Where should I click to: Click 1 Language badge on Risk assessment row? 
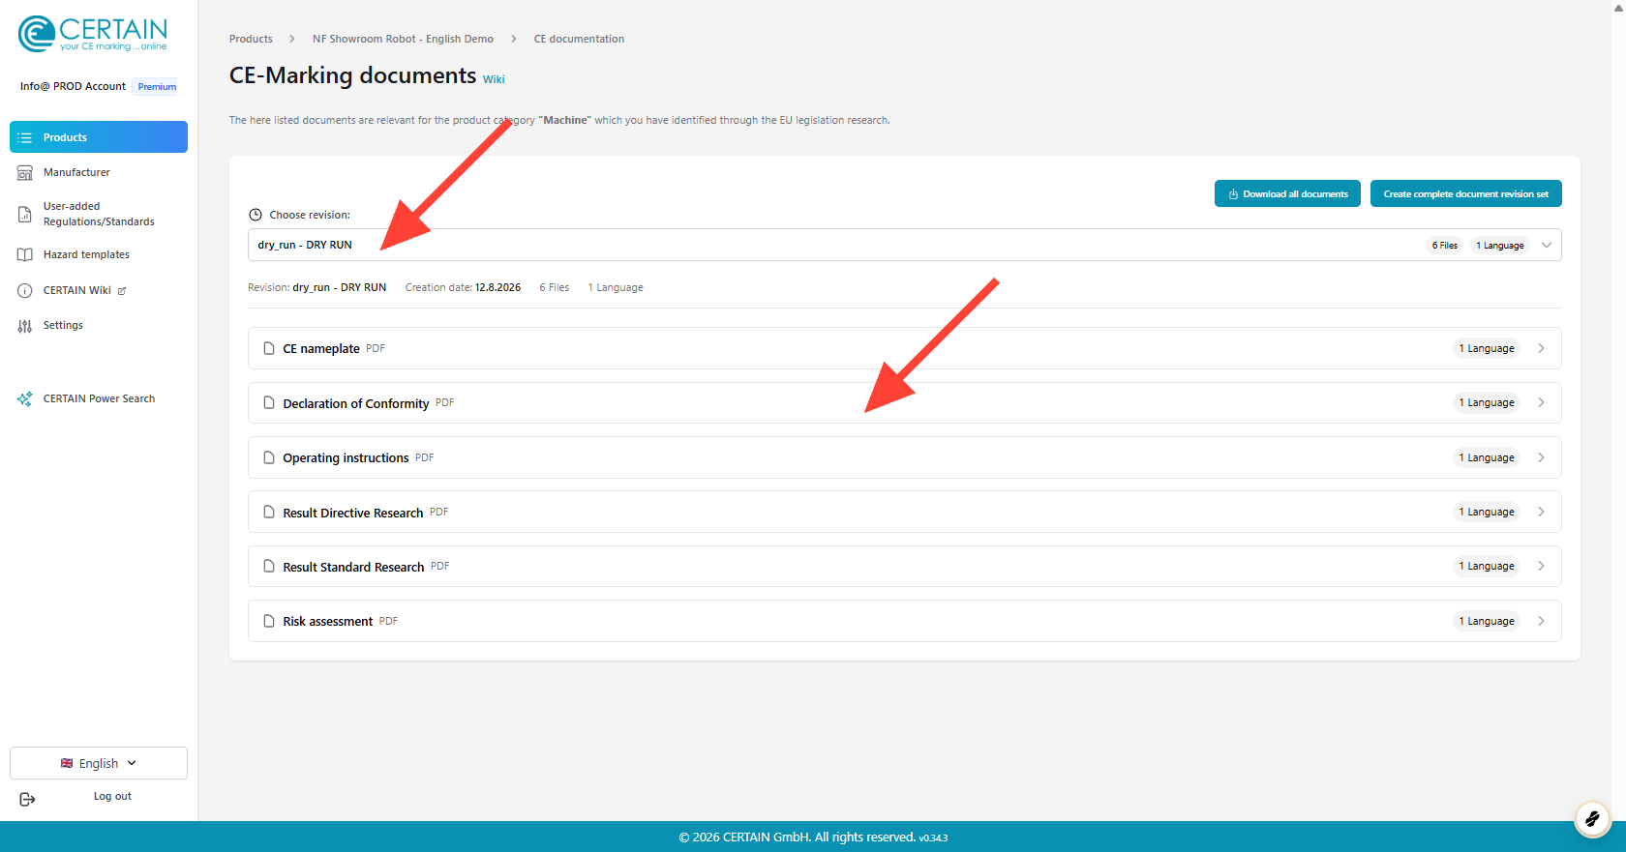click(1487, 621)
